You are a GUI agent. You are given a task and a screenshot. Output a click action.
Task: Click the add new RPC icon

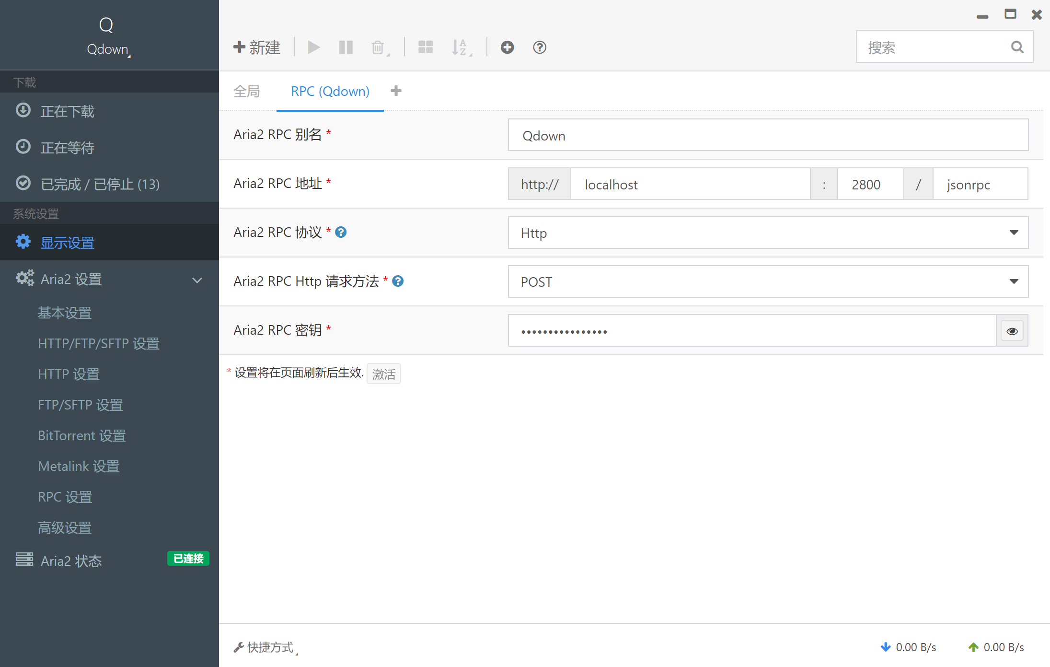coord(507,47)
